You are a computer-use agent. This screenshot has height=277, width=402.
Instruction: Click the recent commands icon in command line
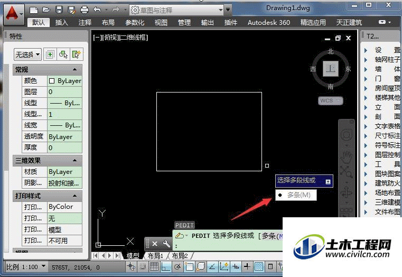click(x=181, y=235)
